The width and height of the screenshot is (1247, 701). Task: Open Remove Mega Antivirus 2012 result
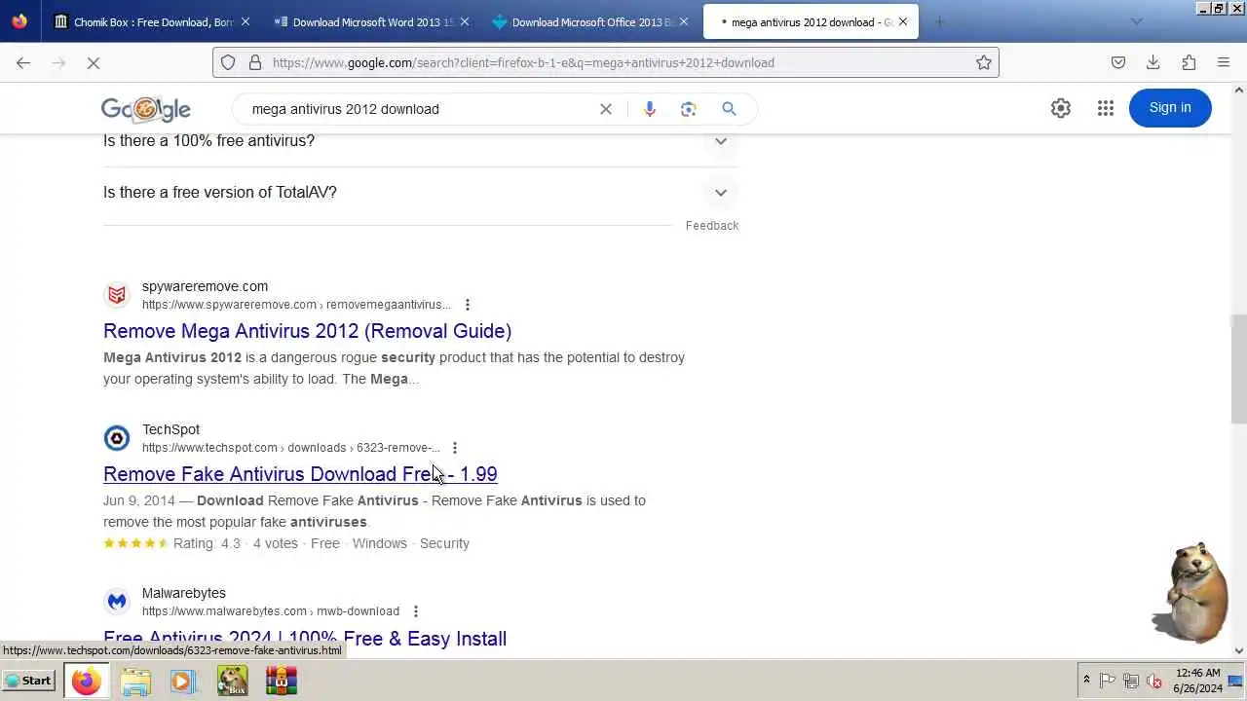[307, 331]
